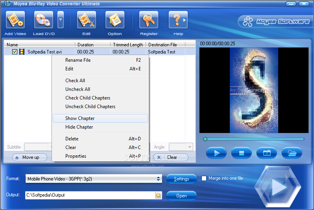Click the preview seek slider handle
The height and width of the screenshot is (210, 314).
point(205,139)
